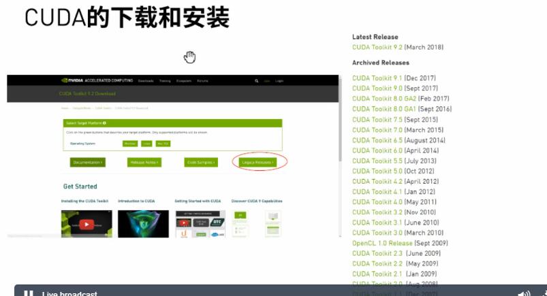Open the Introduction to CUDA thumbnail
The width and height of the screenshot is (547, 296).
[x=143, y=223]
